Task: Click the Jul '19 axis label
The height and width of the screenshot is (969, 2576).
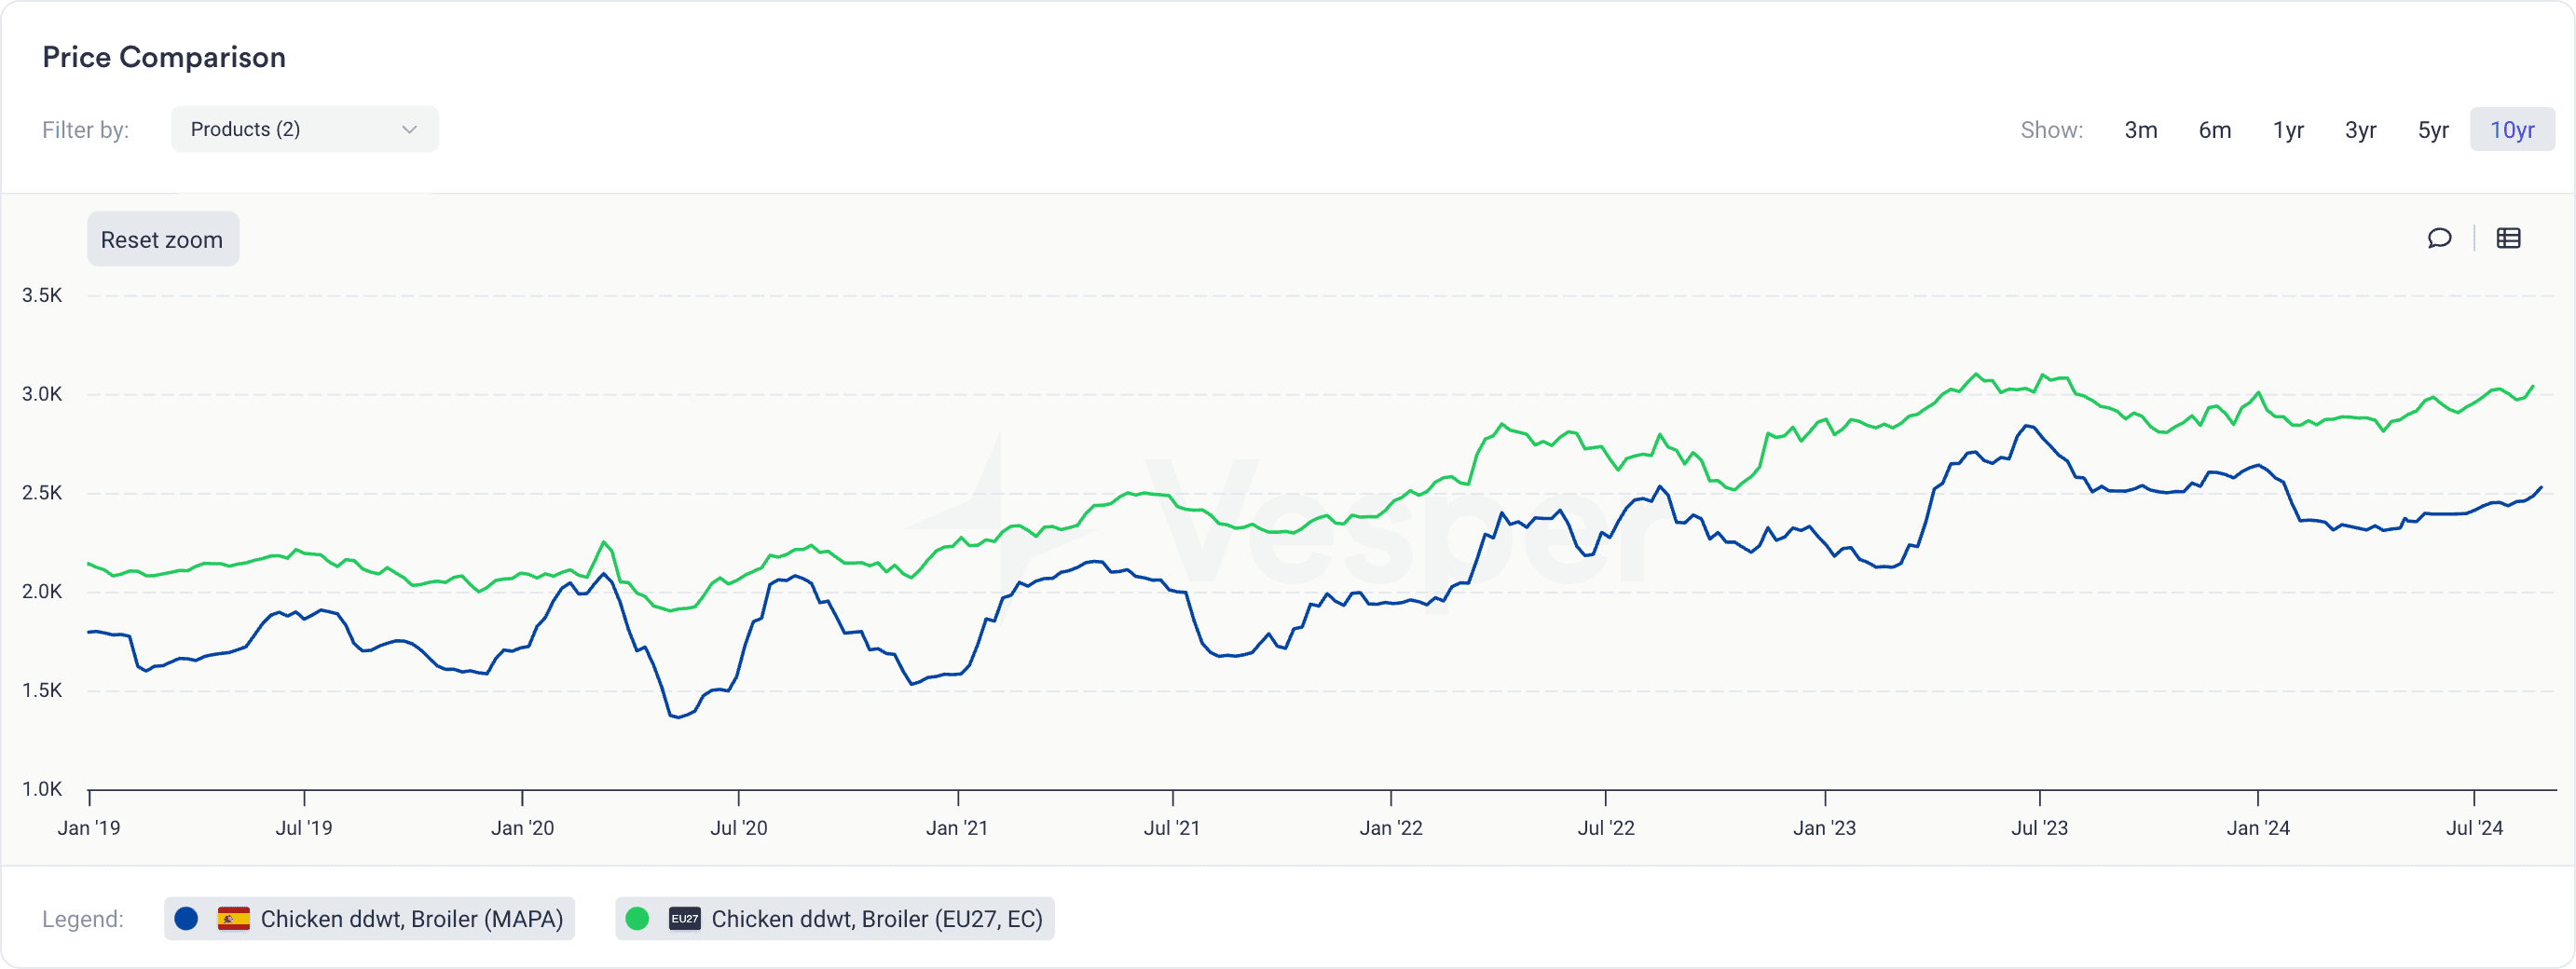Action: point(304,828)
